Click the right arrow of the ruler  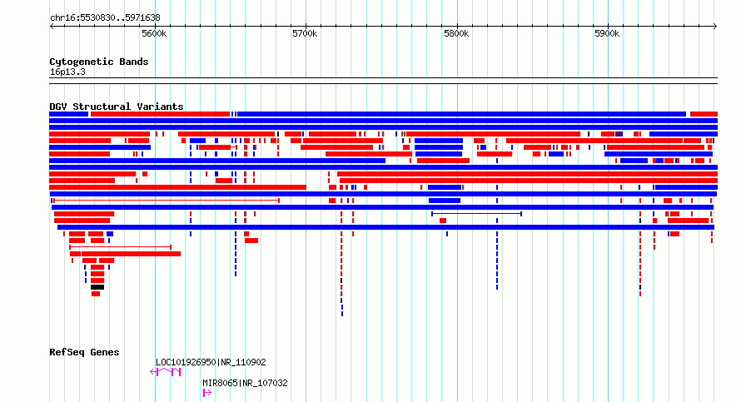click(715, 27)
